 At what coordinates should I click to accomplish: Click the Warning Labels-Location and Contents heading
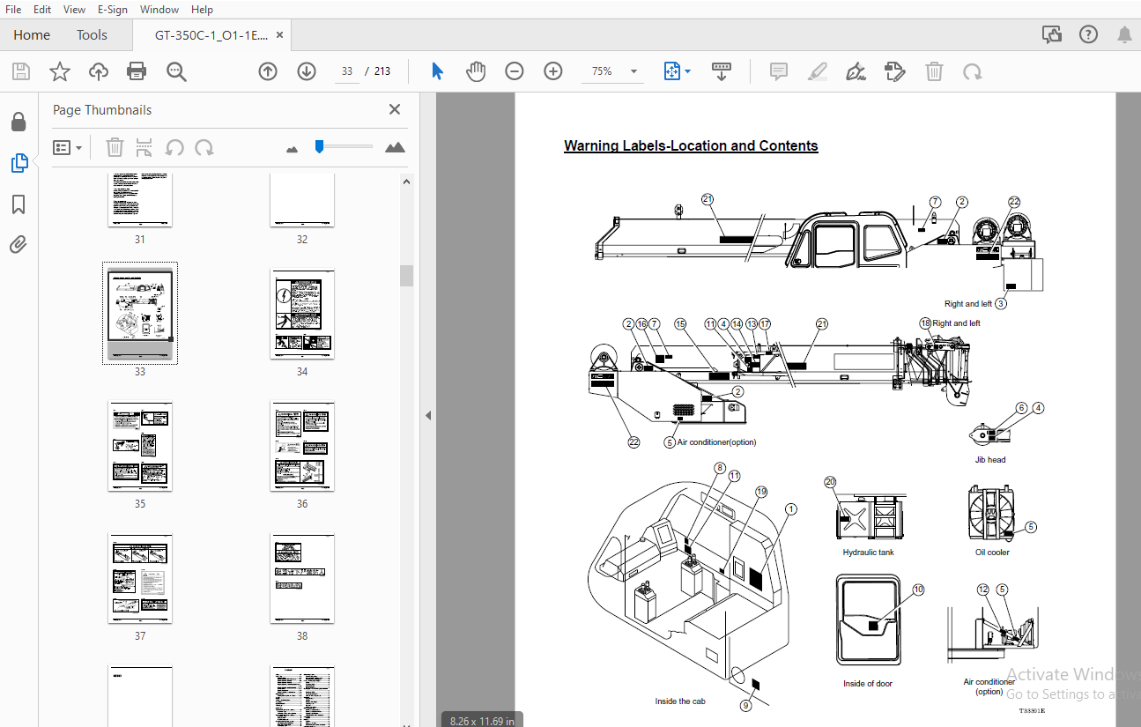pyautogui.click(x=691, y=146)
